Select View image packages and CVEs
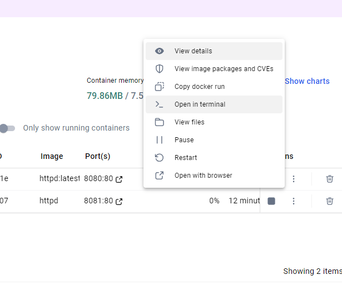 point(224,69)
